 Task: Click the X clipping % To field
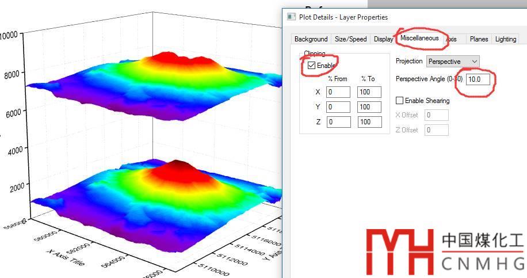click(x=368, y=92)
